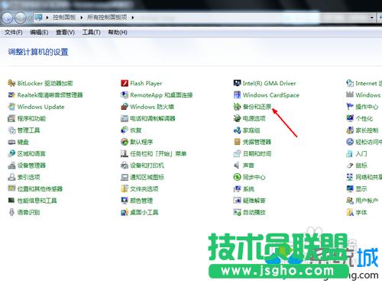The image size is (382, 283).
Task: Open the 同步中心 icon
Action: [x=237, y=177]
